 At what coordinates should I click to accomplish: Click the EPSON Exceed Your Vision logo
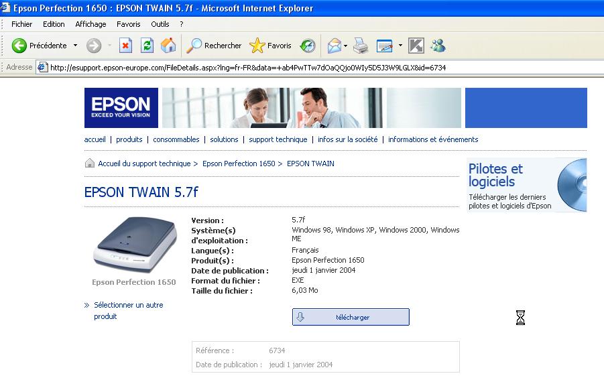[121, 107]
